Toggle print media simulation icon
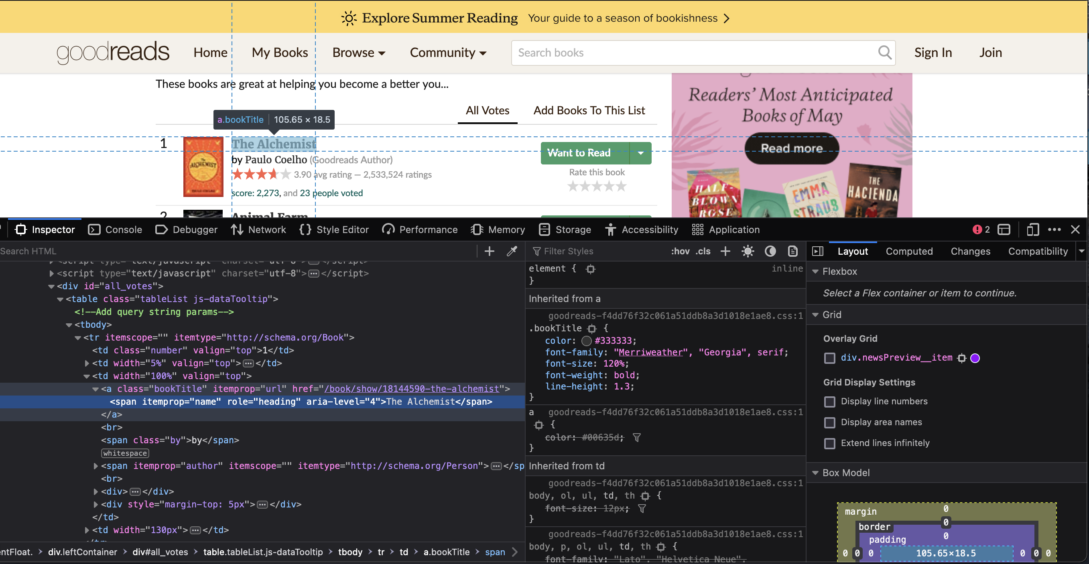The image size is (1089, 564). 792,252
